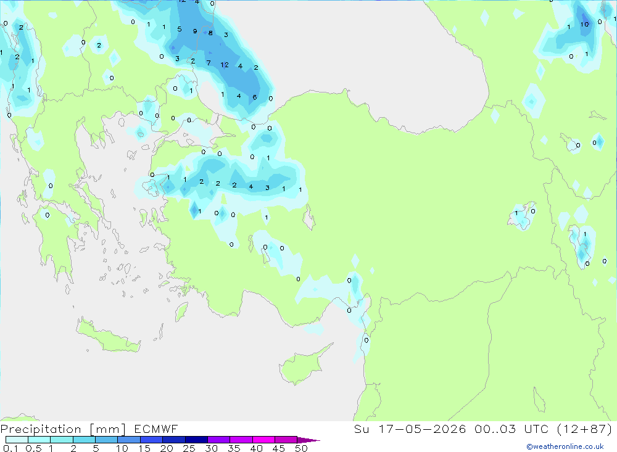The height and width of the screenshot is (452, 617).
Task: Click the '(12+87)' forecast step text
Action: point(585,429)
